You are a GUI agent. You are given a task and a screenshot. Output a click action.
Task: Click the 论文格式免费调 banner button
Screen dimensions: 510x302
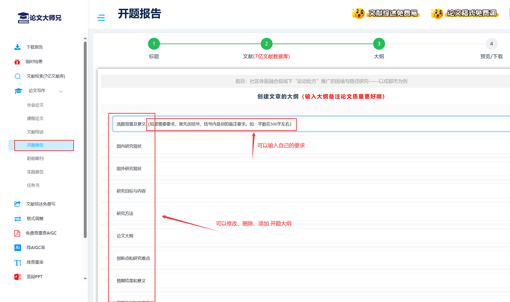pyautogui.click(x=465, y=13)
